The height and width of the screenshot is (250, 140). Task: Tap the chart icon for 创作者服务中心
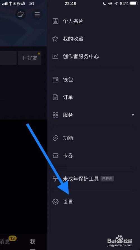(55, 57)
